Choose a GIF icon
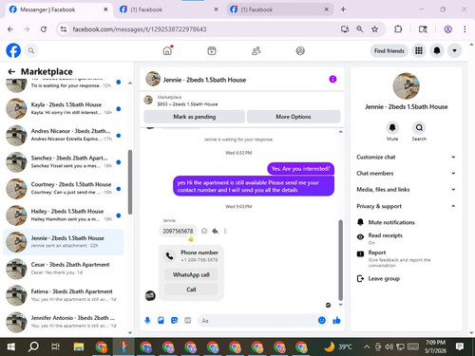This screenshot has width=475, height=356. (x=188, y=321)
